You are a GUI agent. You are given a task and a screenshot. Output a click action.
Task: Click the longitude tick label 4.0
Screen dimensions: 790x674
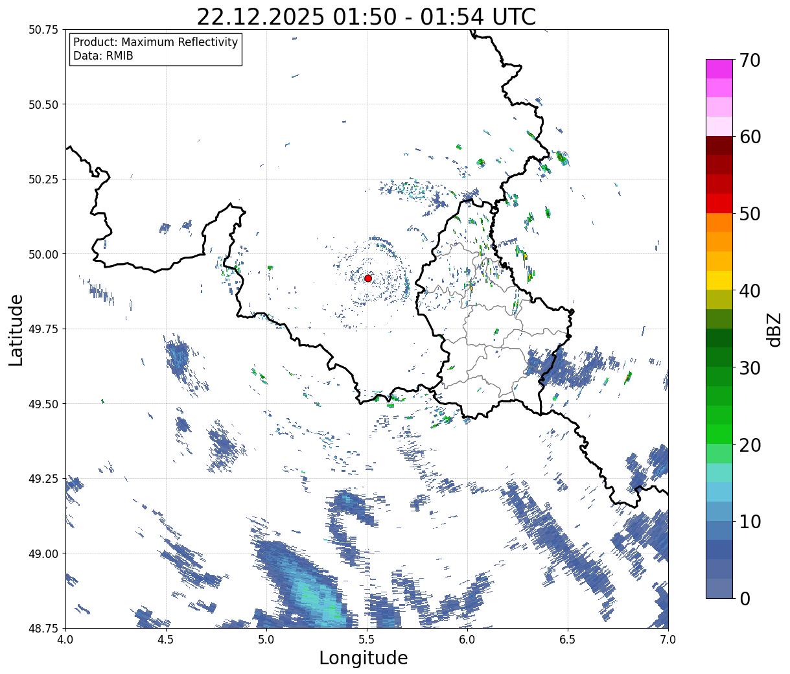pos(65,640)
